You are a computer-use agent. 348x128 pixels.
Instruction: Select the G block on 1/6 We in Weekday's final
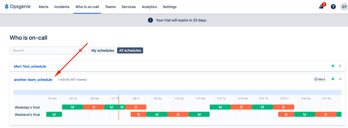pos(94,107)
